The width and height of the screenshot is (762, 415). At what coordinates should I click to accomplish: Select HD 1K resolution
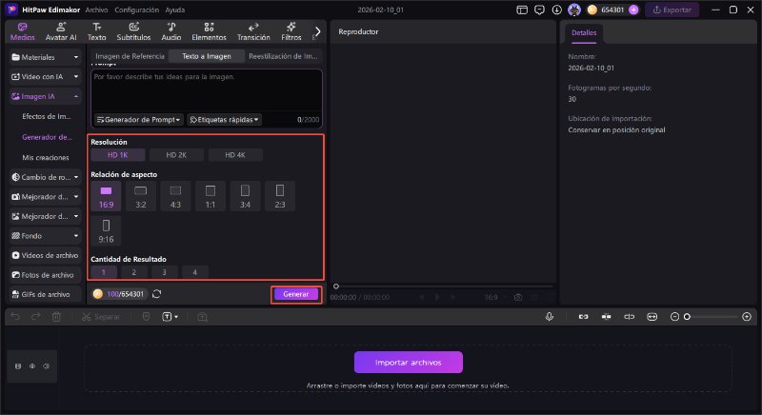[117, 155]
